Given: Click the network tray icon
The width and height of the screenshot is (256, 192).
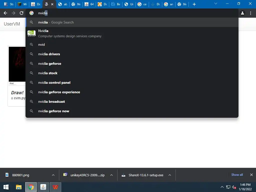Looking at the screenshot, I should (228, 187).
